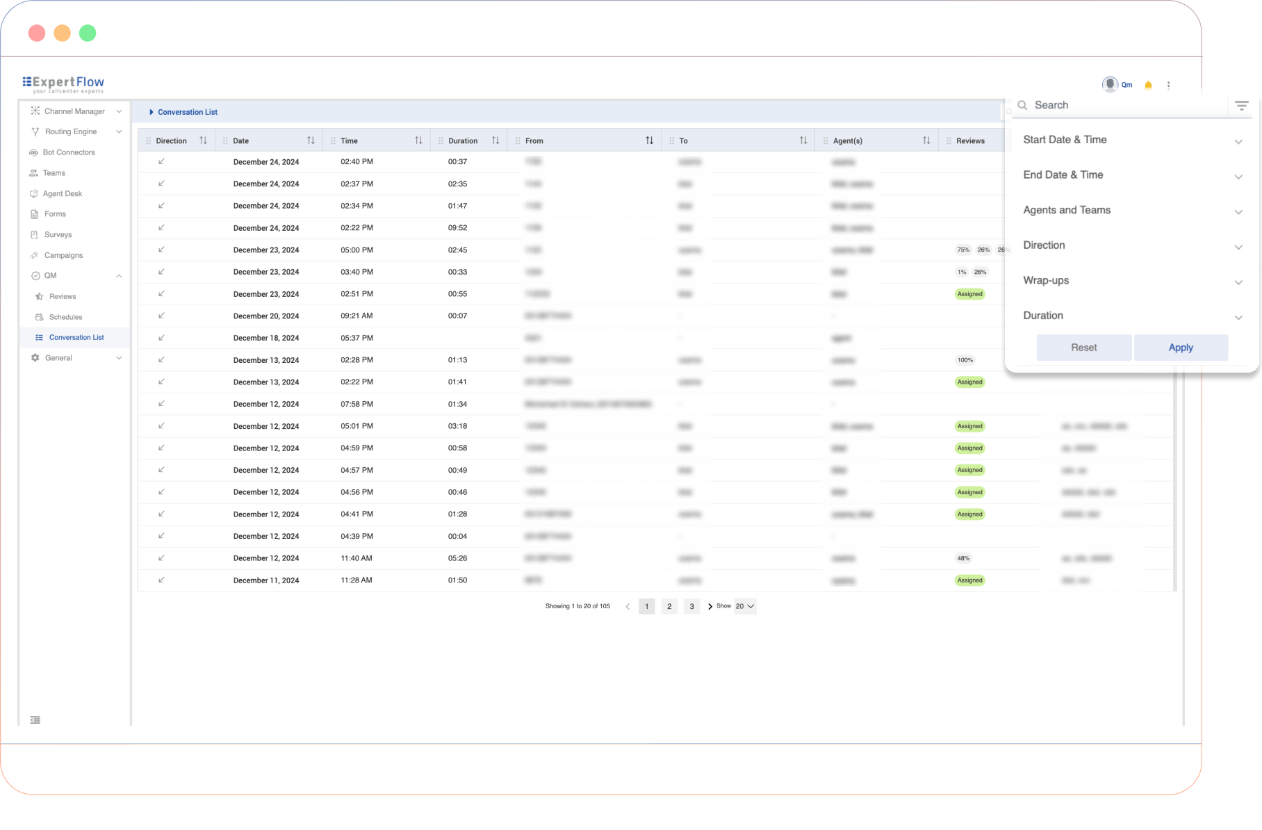Open the three-dot options menu
The width and height of the screenshot is (1262, 830).
[x=1168, y=86]
